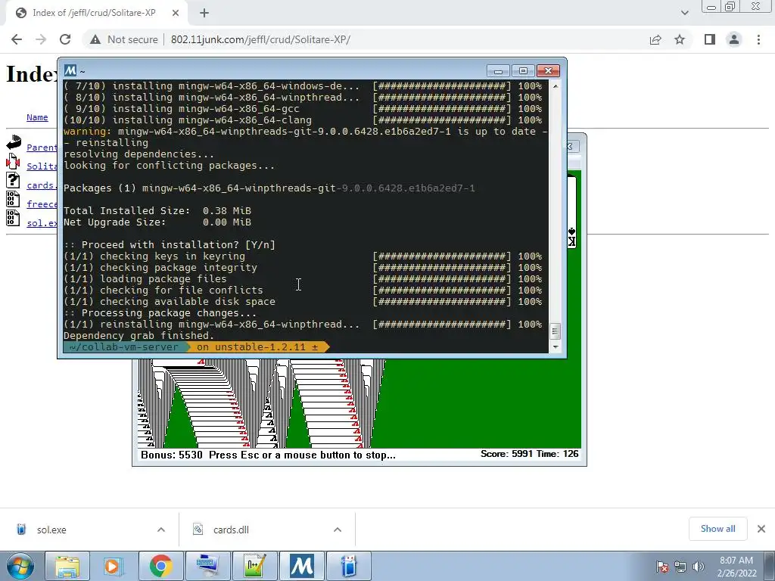Click the Solitaire Bonus: 5530 status text
Image resolution: width=775 pixels, height=581 pixels.
tap(172, 455)
